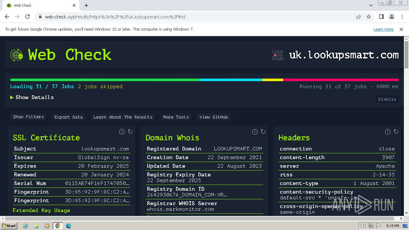The width and height of the screenshot is (409, 230).
Task: Go back in browser history
Action: [7, 17]
